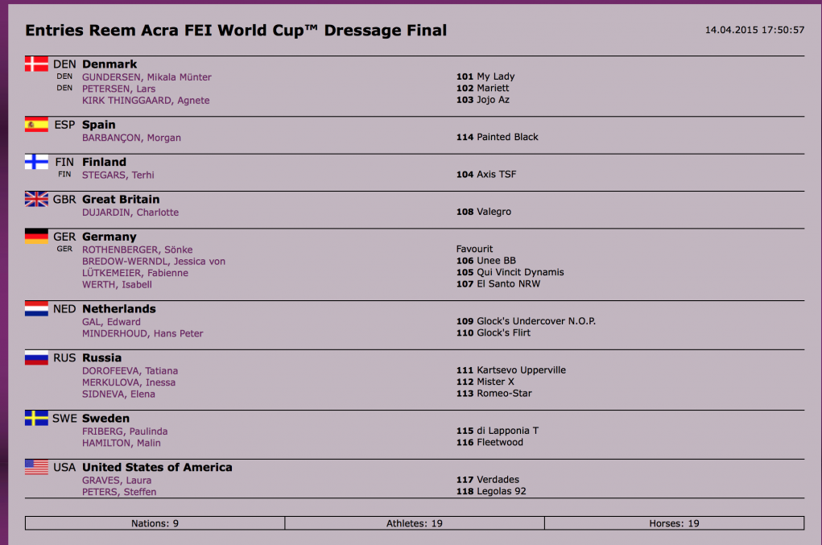Click the Russia flag icon
This screenshot has height=545, width=822.
36,358
